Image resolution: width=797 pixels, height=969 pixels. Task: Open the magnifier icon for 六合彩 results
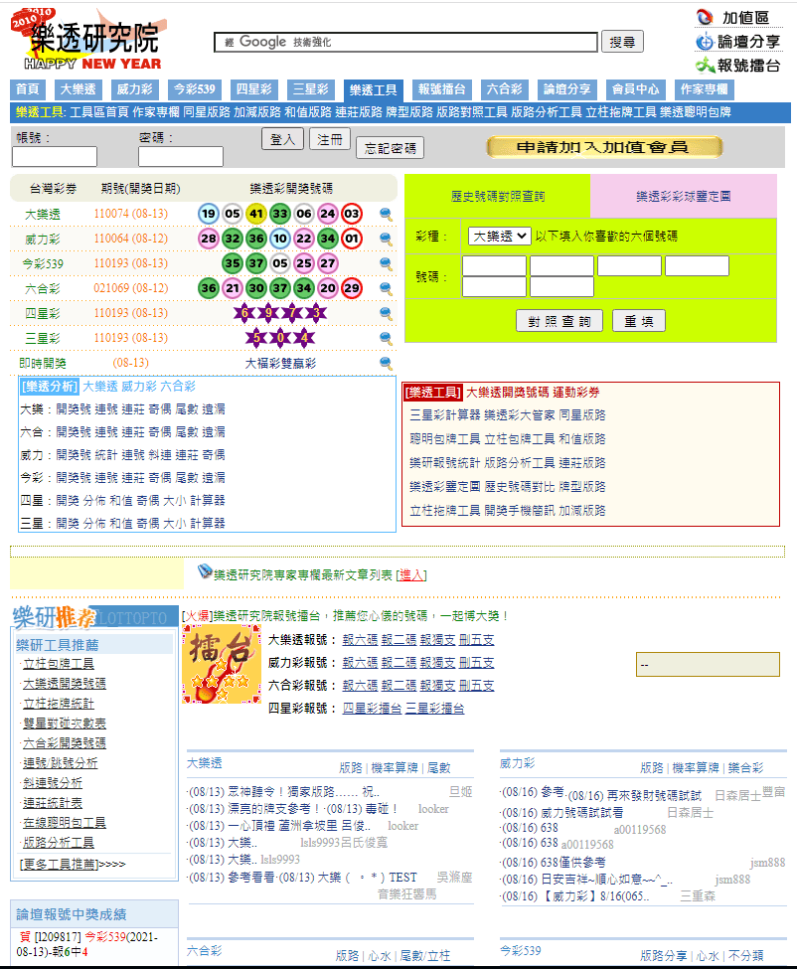coord(386,288)
